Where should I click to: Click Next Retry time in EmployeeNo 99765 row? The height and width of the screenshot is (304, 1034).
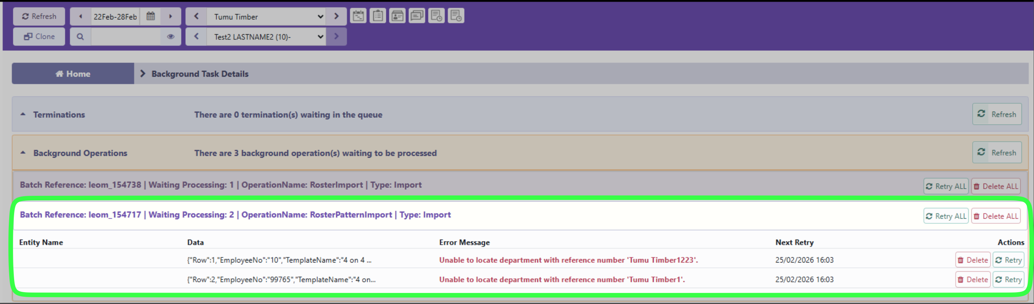pos(804,280)
